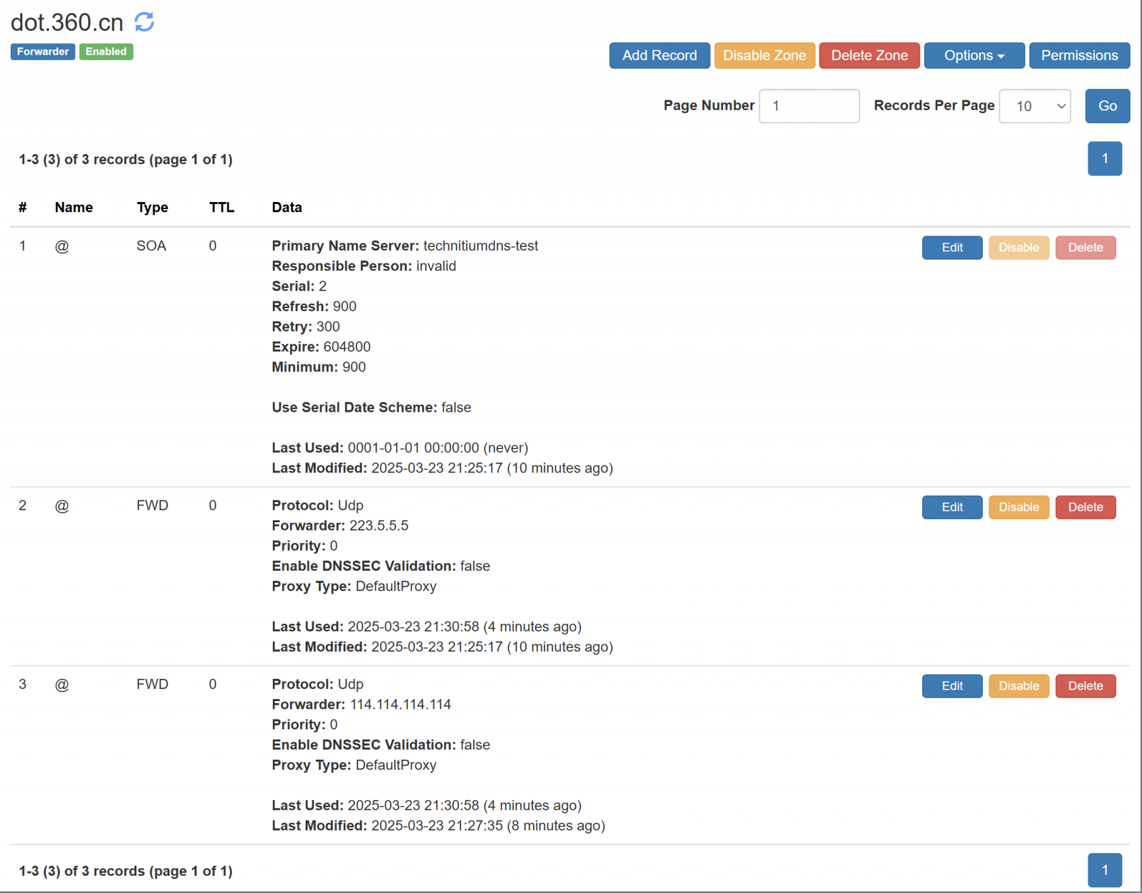1142x893 pixels.
Task: Click the Add Record button
Action: (x=659, y=56)
